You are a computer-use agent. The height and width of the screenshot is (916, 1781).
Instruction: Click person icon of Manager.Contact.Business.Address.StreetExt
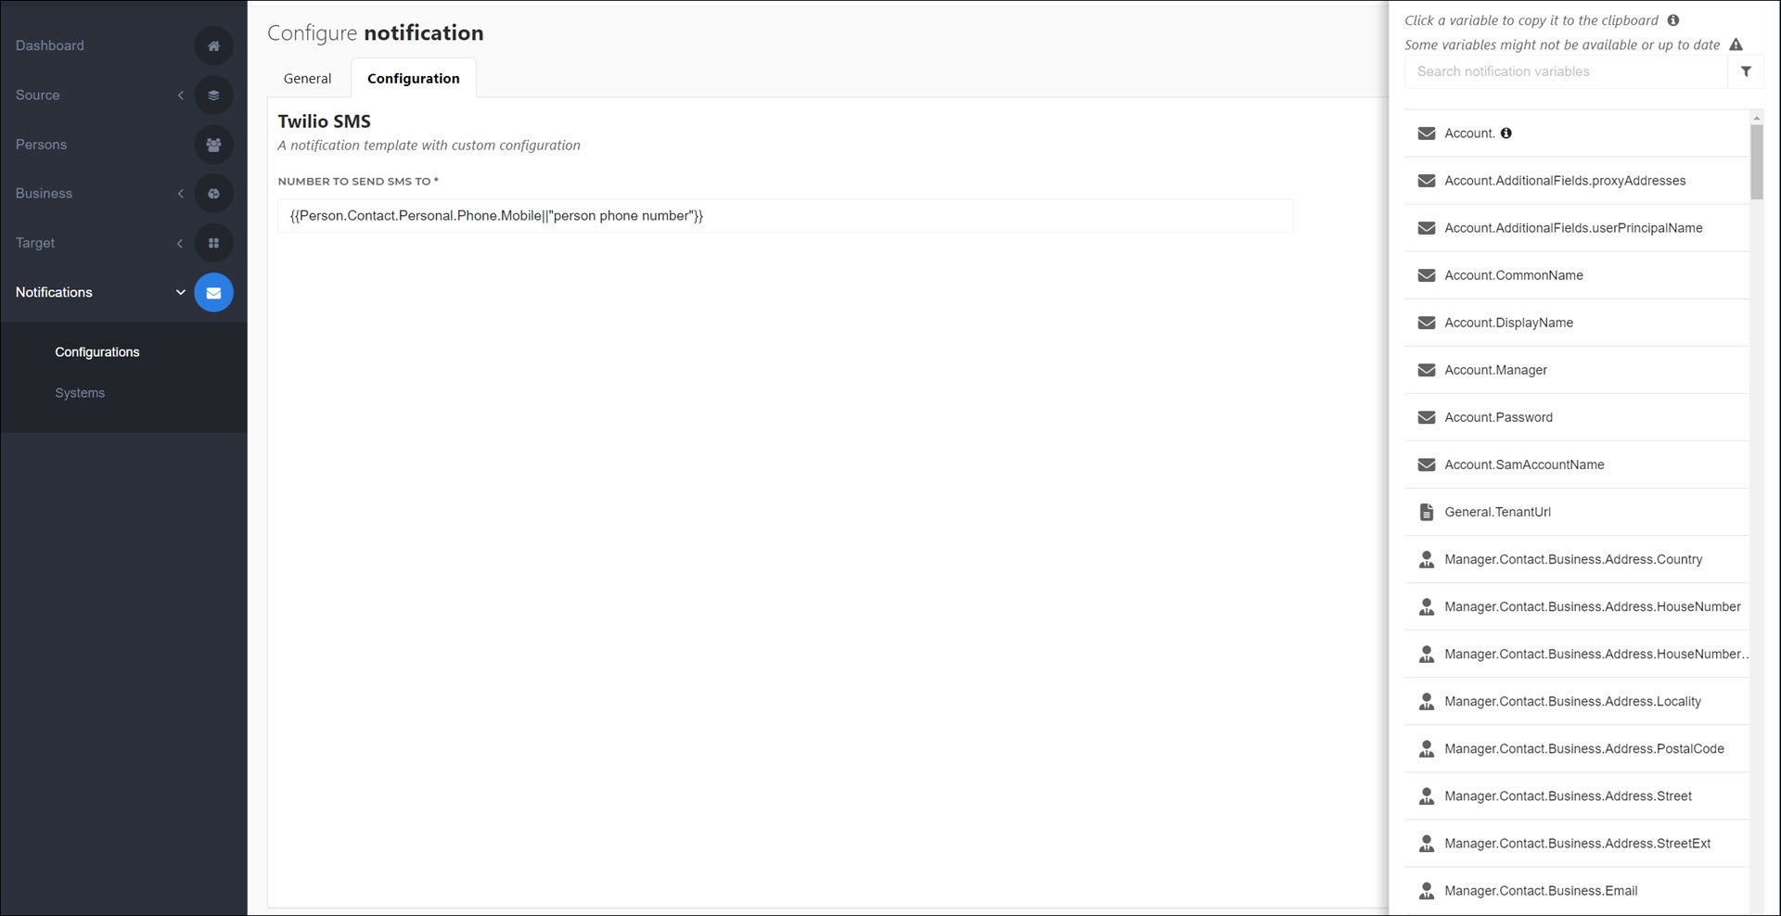pos(1427,843)
